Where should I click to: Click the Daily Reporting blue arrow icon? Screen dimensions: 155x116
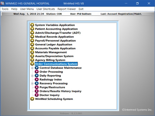[x=36, y=76]
